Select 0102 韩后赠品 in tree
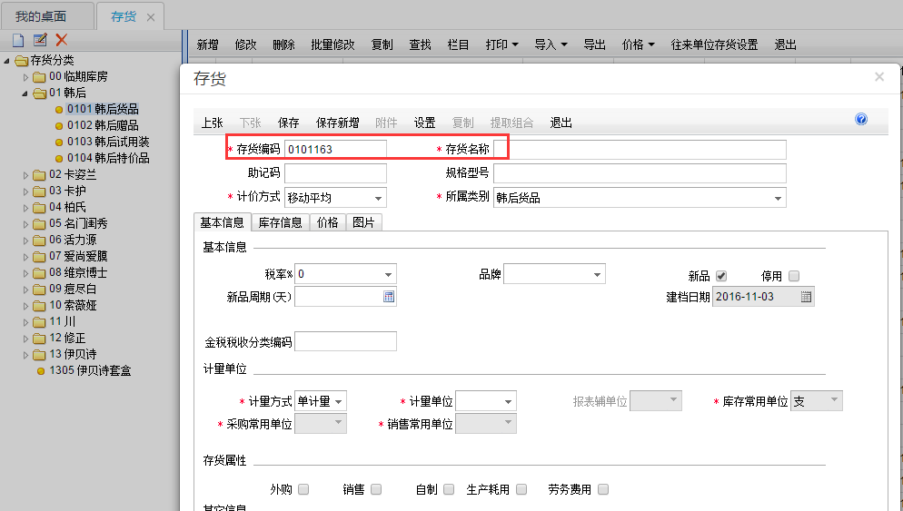 click(x=103, y=125)
